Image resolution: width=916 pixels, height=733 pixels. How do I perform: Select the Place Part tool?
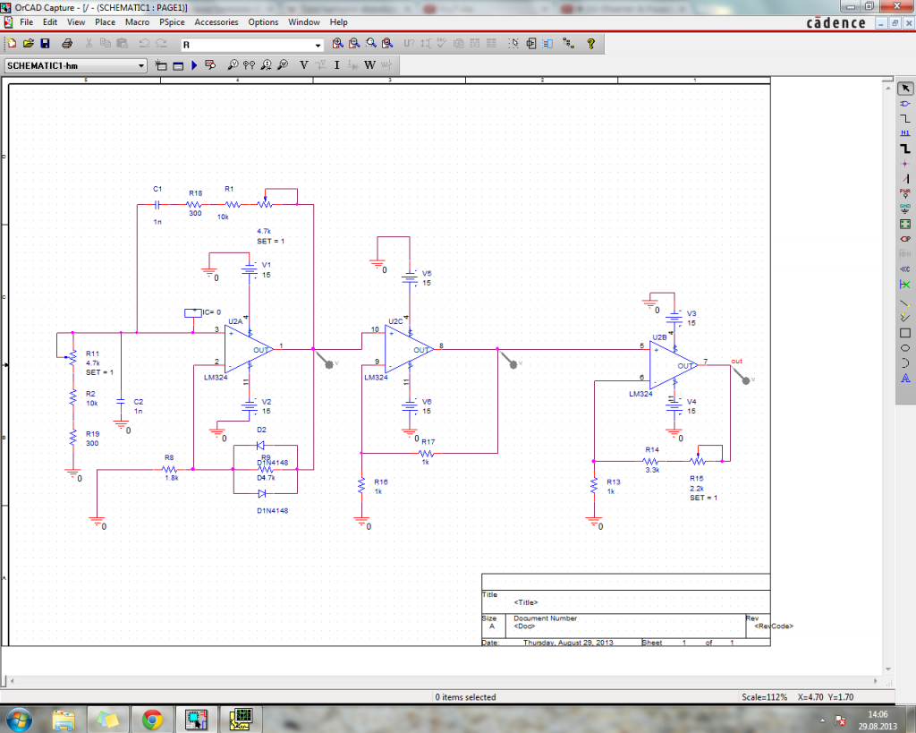(905, 103)
